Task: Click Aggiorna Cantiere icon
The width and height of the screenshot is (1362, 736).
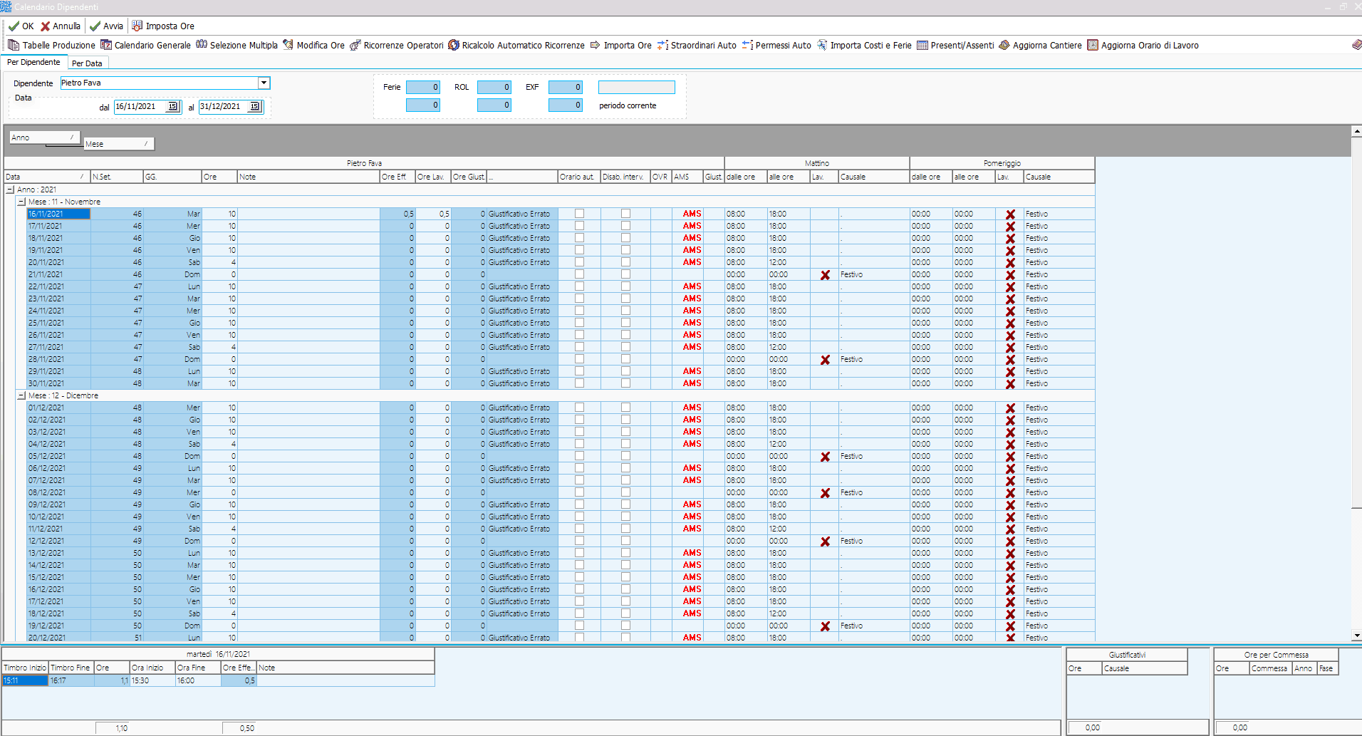Action: [1004, 45]
